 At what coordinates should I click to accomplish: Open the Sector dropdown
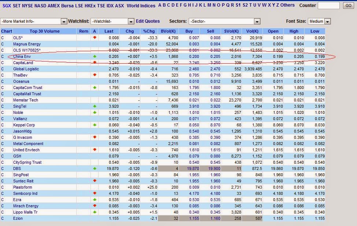click(x=224, y=21)
